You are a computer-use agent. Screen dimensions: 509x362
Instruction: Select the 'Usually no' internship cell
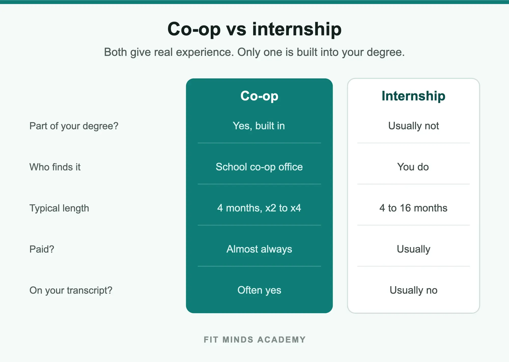(x=414, y=290)
